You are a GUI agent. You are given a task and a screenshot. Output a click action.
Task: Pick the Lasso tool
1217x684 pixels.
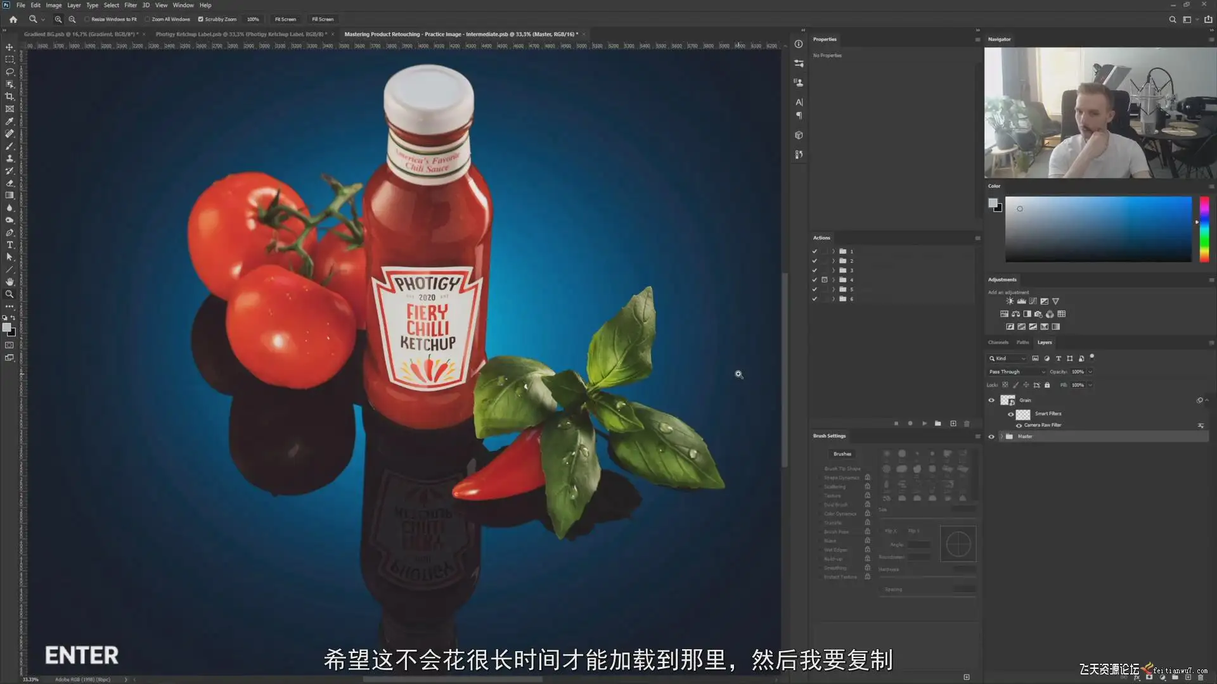(10, 72)
